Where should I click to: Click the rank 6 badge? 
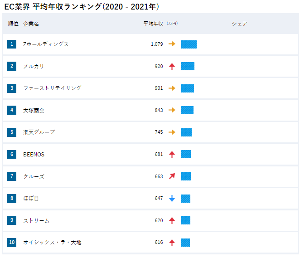tap(12, 155)
